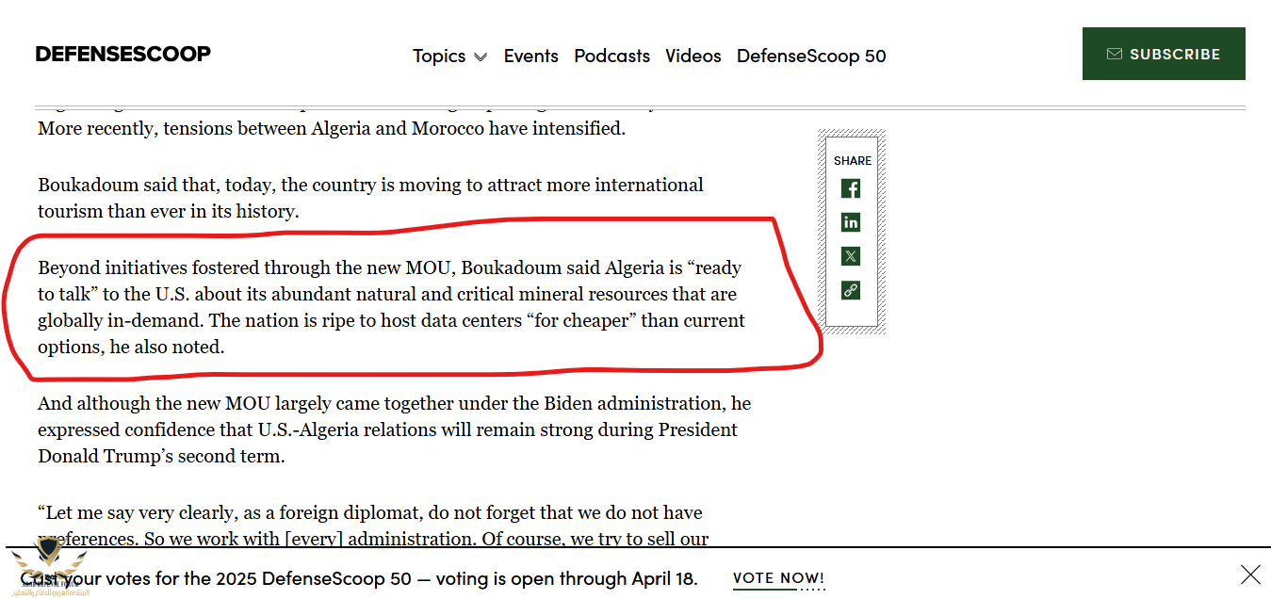The image size is (1271, 599).
Task: Click the sentence about attracting international tourism
Action: (x=369, y=198)
